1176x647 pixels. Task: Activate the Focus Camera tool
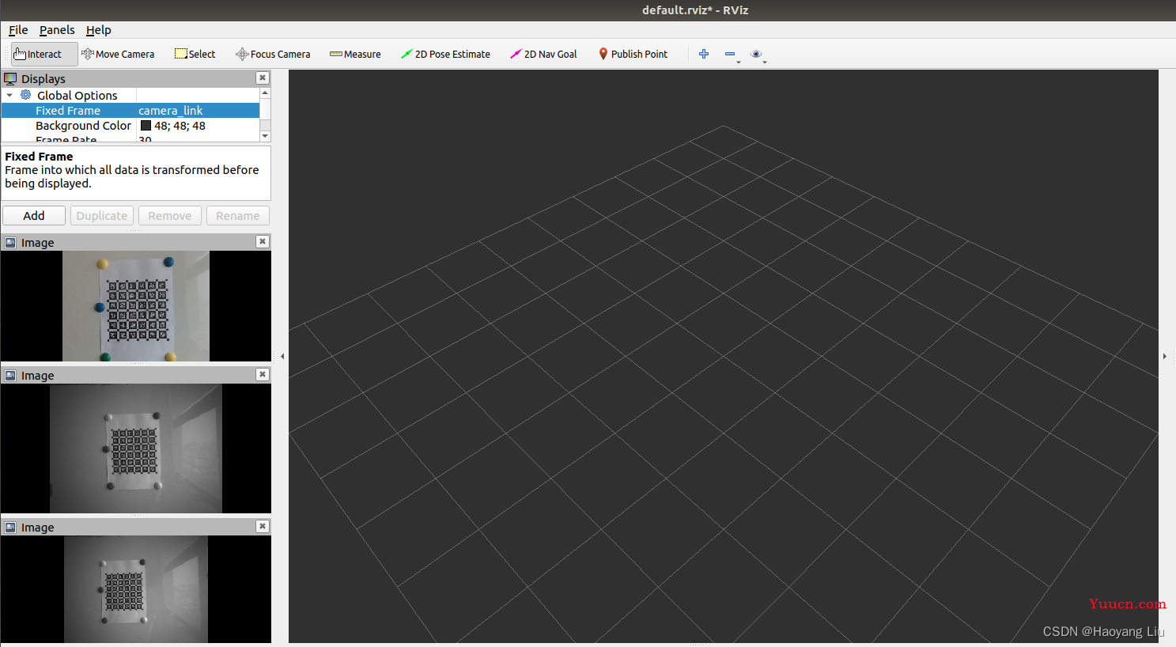(x=273, y=54)
